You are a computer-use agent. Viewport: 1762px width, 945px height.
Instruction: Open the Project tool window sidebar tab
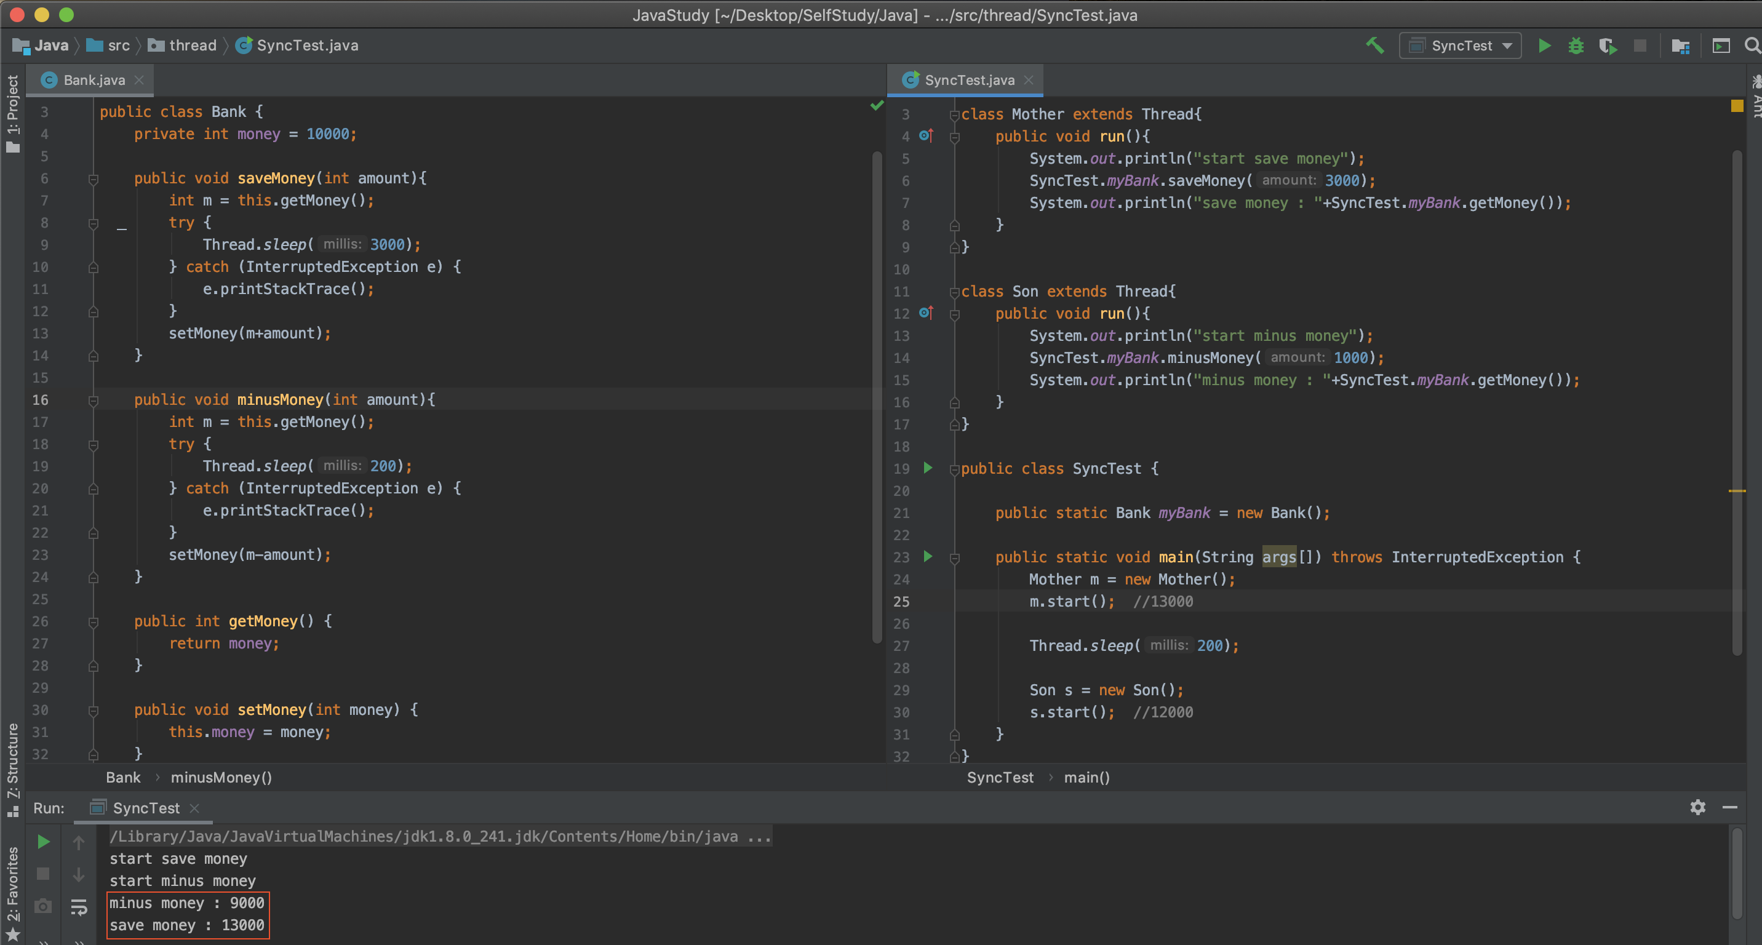[x=12, y=113]
